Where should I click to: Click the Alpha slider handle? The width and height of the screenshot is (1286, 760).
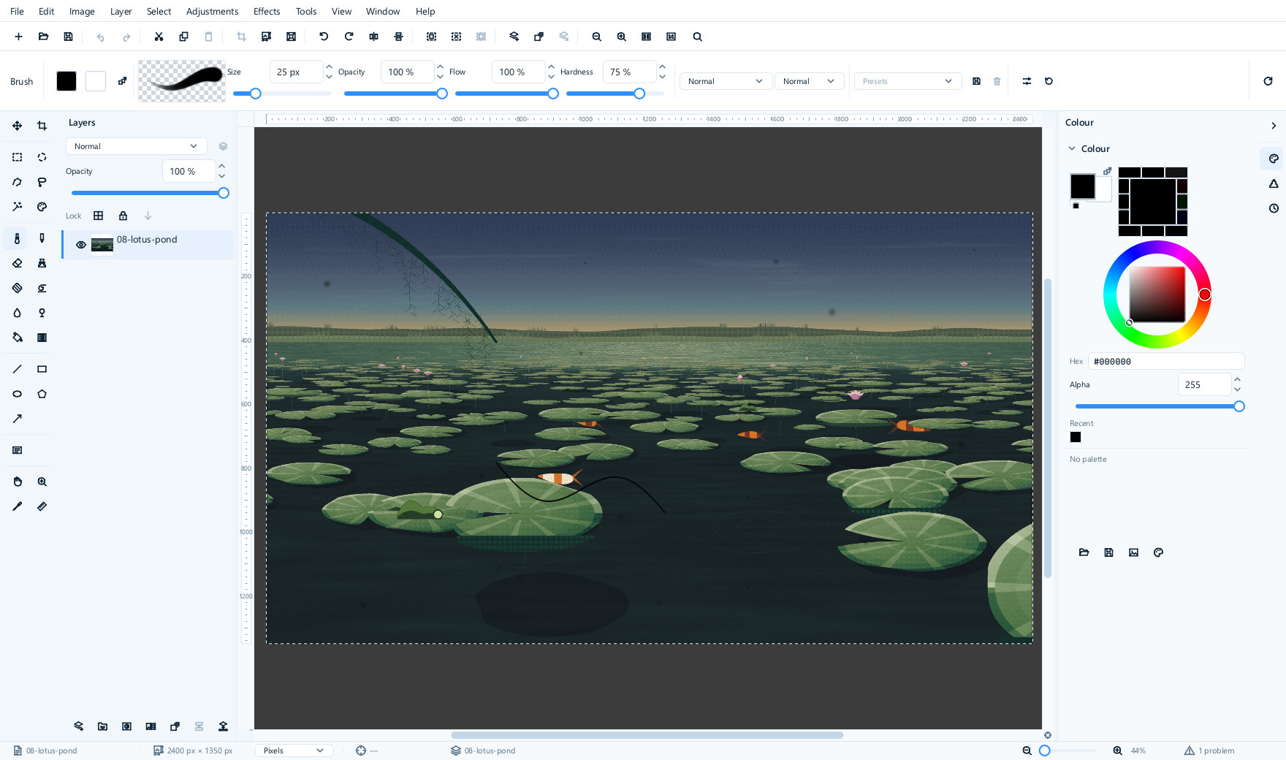(1239, 406)
